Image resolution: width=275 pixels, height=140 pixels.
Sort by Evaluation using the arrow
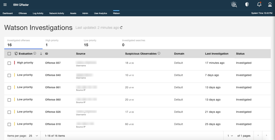[x=41, y=54]
